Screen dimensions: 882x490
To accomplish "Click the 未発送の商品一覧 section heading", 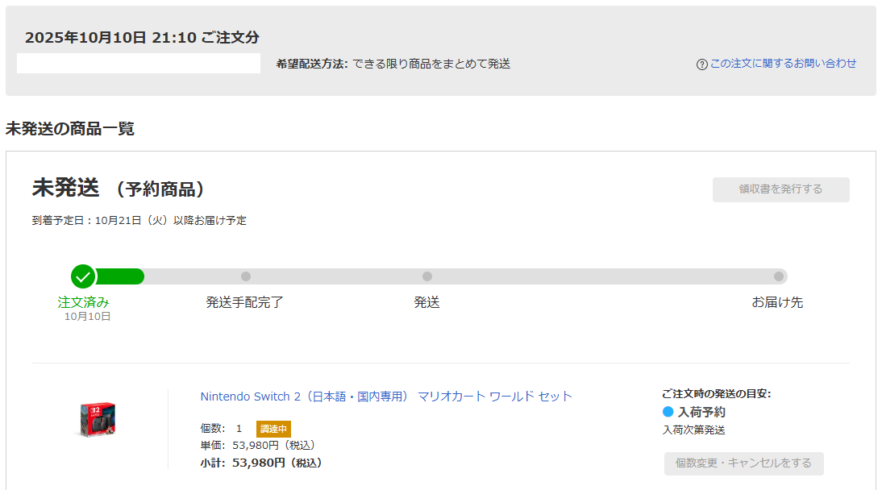I will (x=70, y=129).
